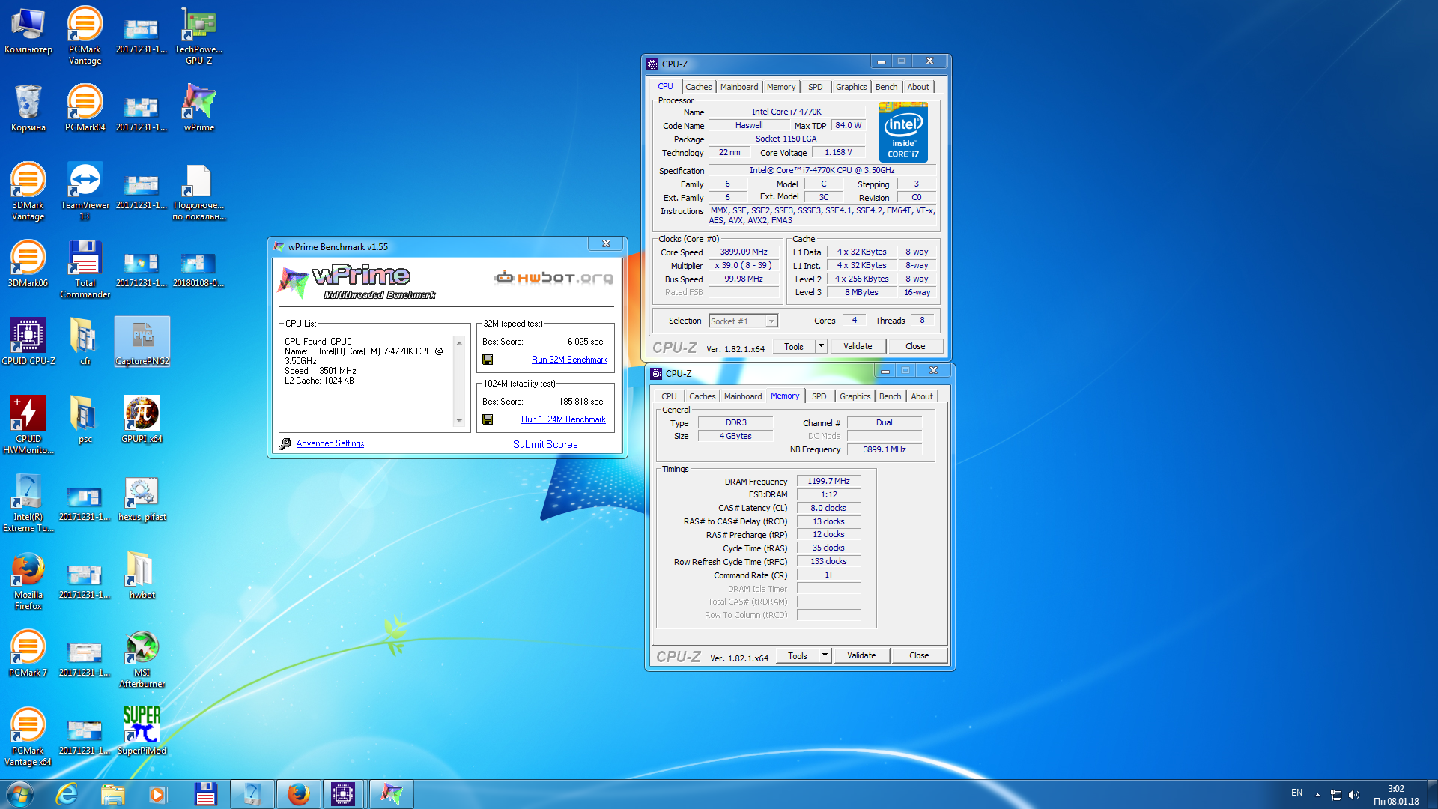Expand Tools dropdown arrow in upper CPU-Z
The height and width of the screenshot is (809, 1438).
pos(821,346)
